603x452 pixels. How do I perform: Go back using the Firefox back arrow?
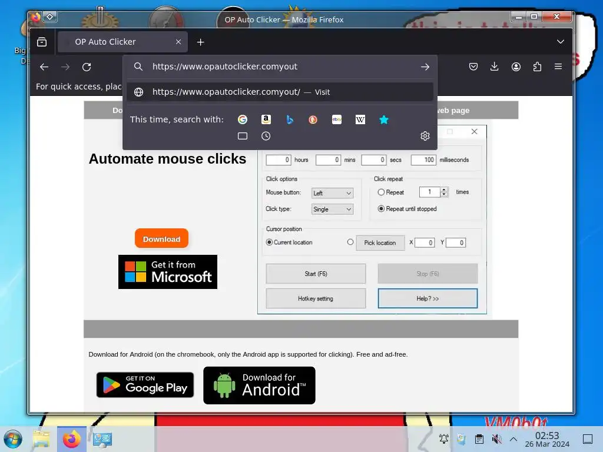click(44, 67)
